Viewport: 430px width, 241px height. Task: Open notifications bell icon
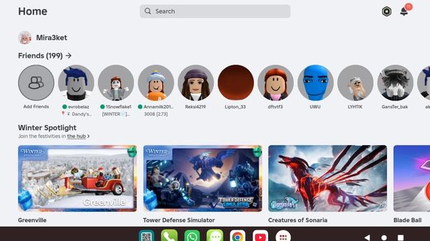tap(404, 11)
